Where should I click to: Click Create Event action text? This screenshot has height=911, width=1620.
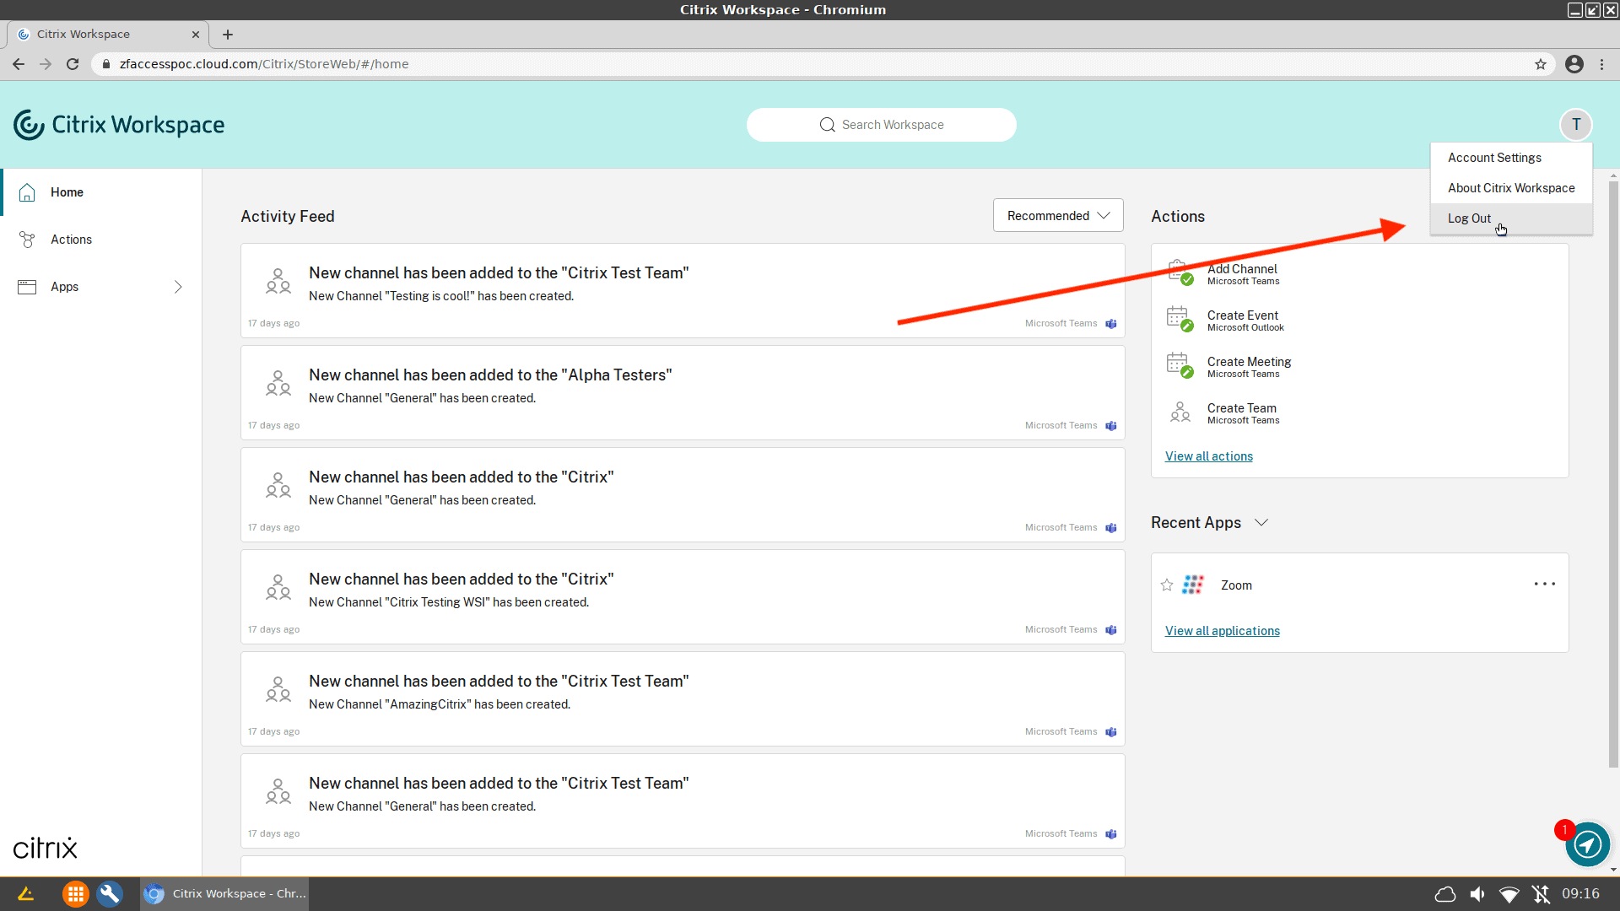tap(1242, 315)
